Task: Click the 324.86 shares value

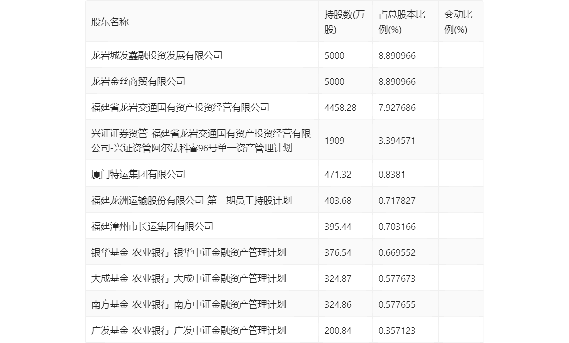Action: coord(338,305)
